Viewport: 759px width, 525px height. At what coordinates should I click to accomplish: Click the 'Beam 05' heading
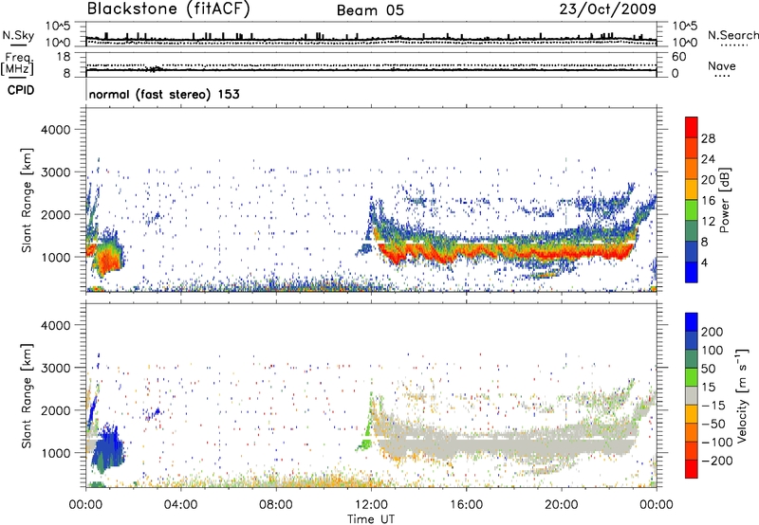(370, 10)
